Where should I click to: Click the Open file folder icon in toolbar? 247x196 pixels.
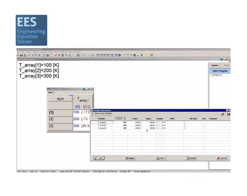tap(18, 55)
